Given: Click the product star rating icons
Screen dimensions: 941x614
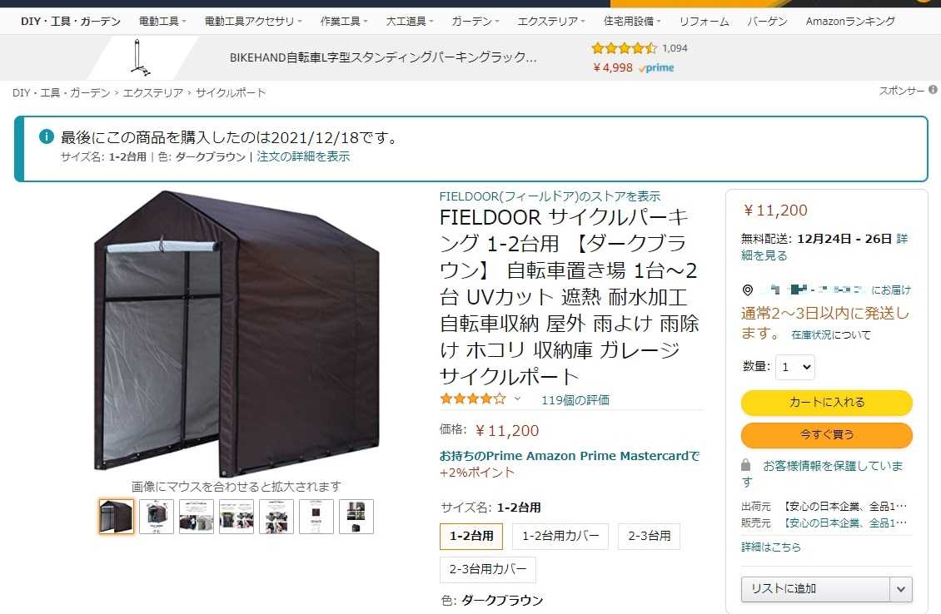Looking at the screenshot, I should [x=473, y=399].
